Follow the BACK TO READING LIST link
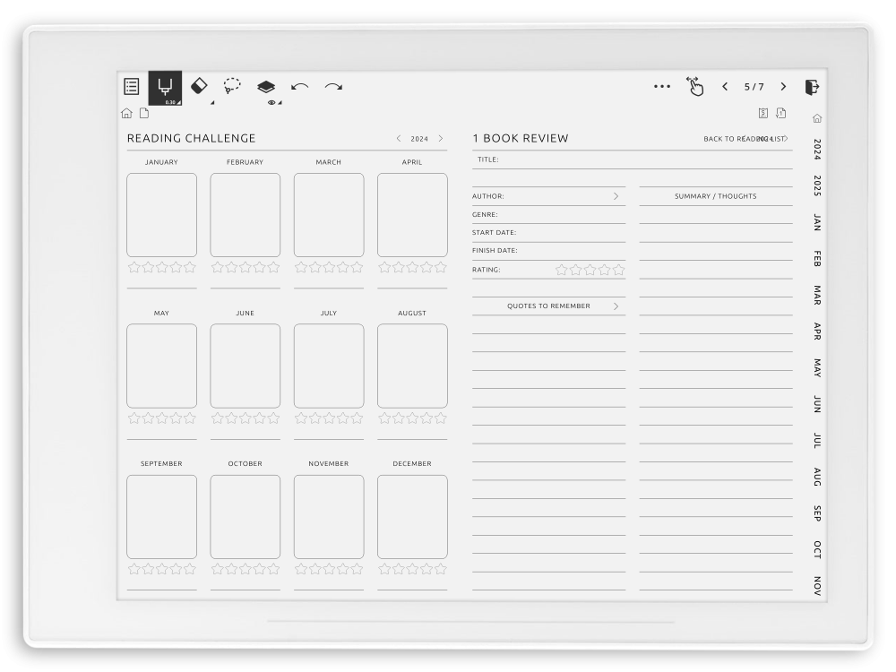The image size is (896, 672). 745,139
